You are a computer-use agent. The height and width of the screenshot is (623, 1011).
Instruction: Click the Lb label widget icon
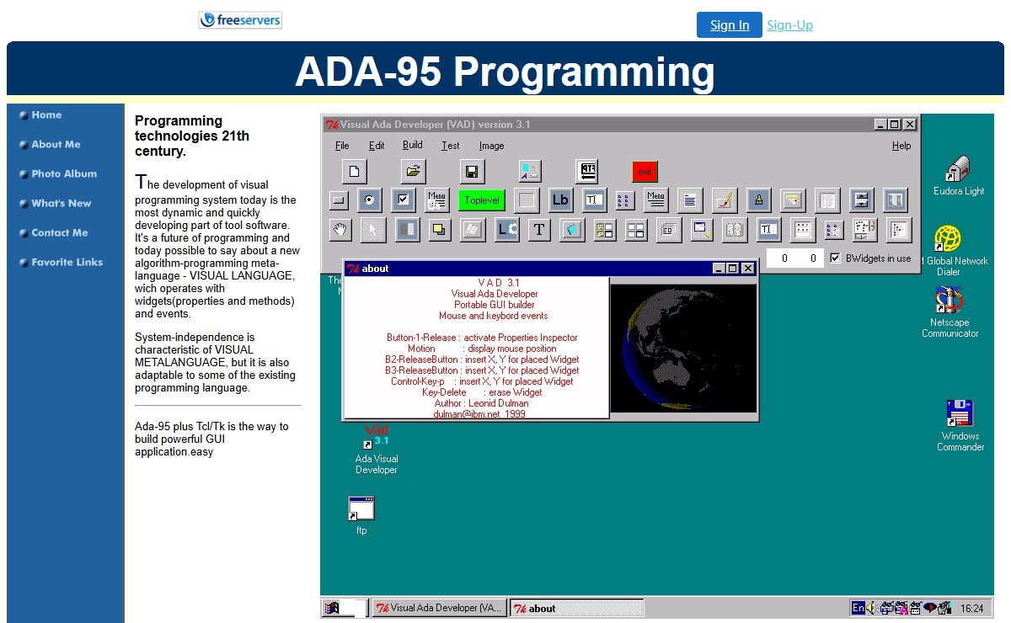[560, 200]
